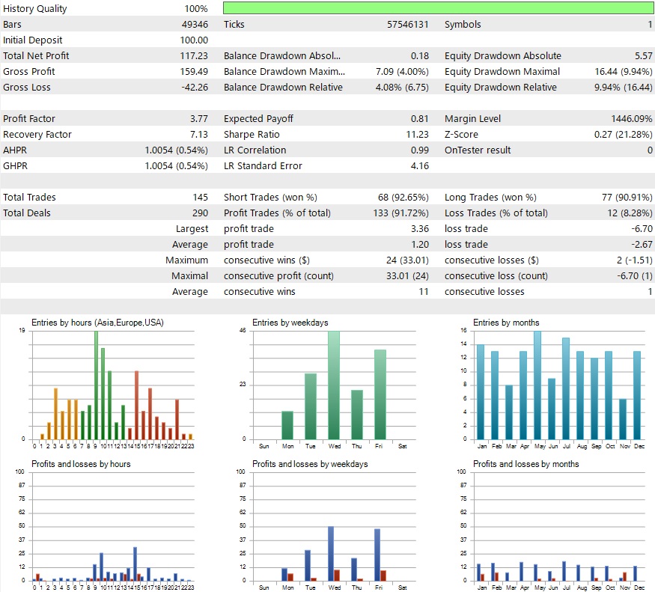Click the Profit Factor value 3.77

(x=198, y=119)
